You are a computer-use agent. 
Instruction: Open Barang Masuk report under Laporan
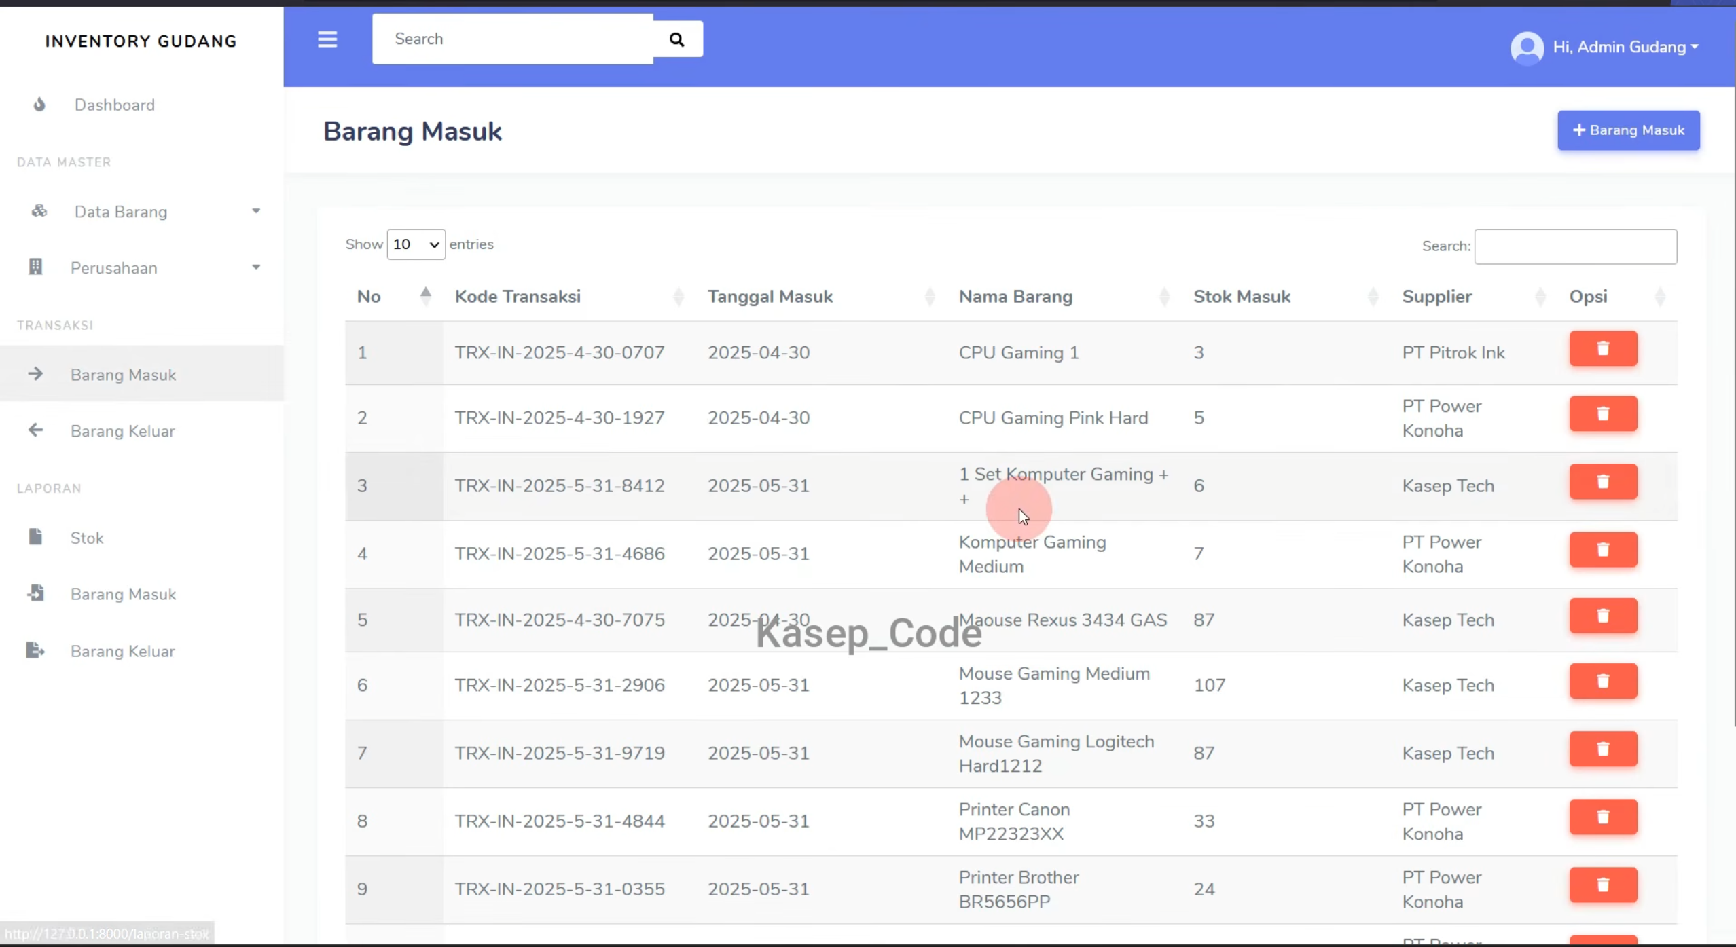142,594
